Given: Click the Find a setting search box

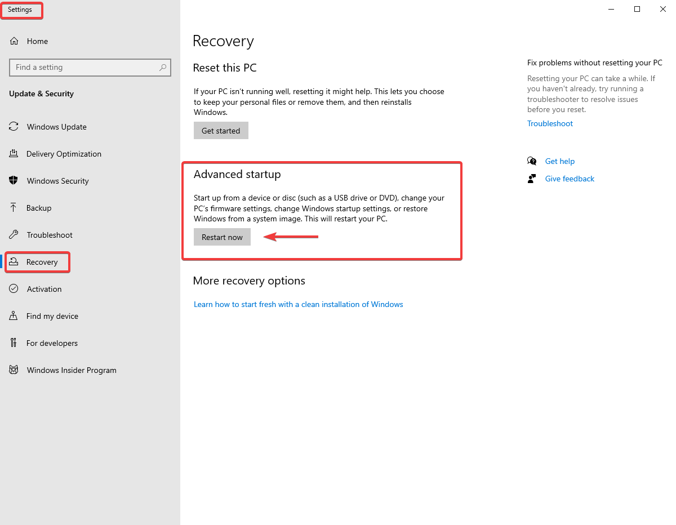Looking at the screenshot, I should pyautogui.click(x=90, y=67).
